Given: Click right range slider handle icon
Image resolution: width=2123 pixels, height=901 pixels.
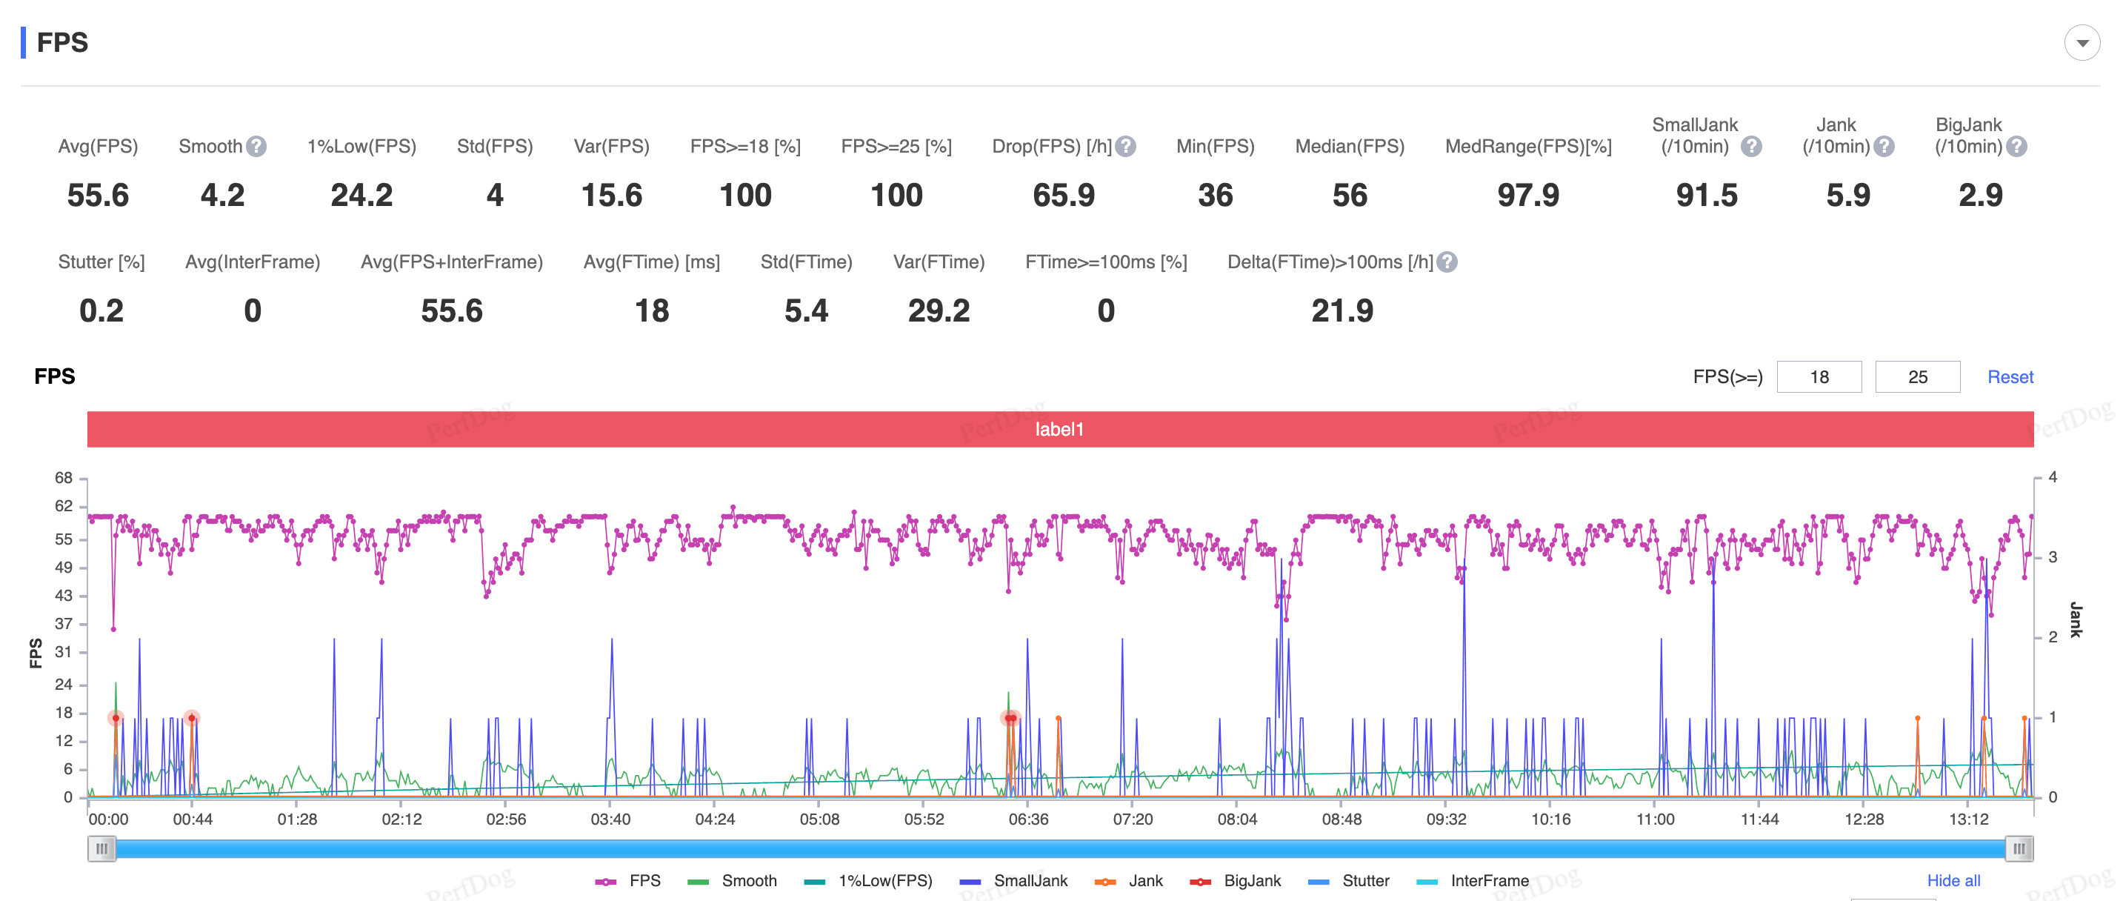Looking at the screenshot, I should 2019,848.
